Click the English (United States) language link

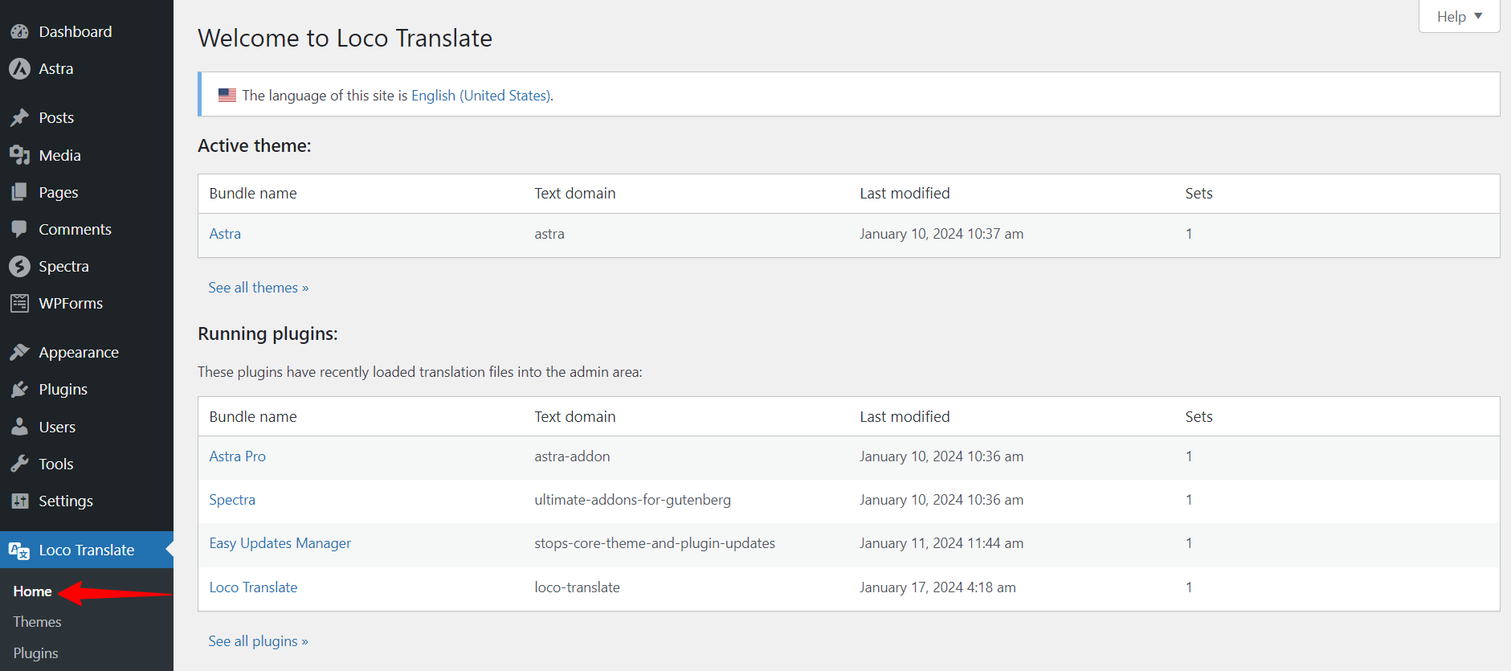pos(480,96)
